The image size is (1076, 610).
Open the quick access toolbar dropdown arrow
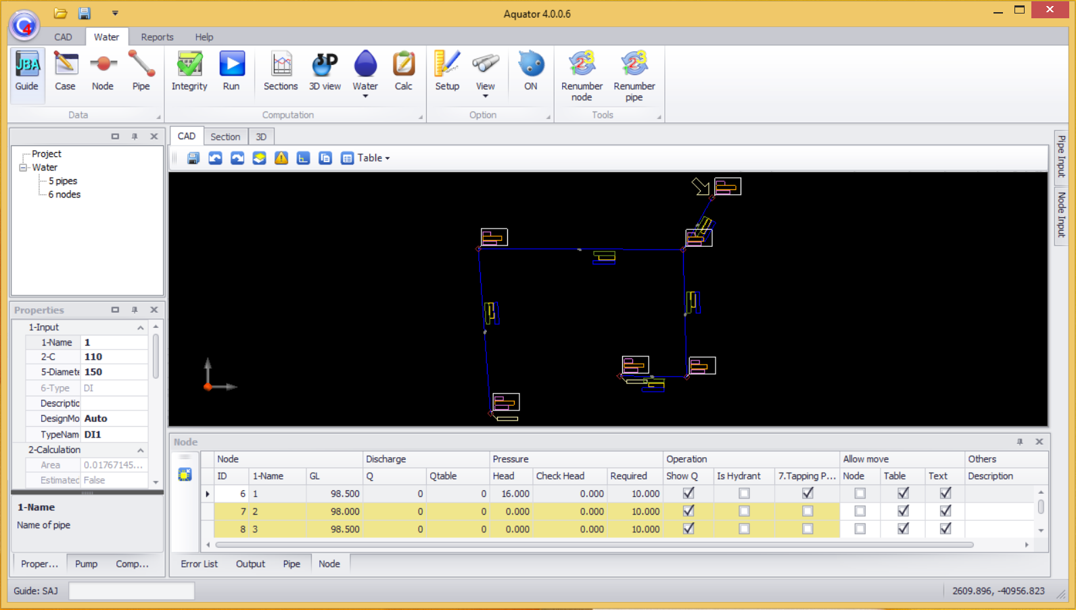[115, 13]
